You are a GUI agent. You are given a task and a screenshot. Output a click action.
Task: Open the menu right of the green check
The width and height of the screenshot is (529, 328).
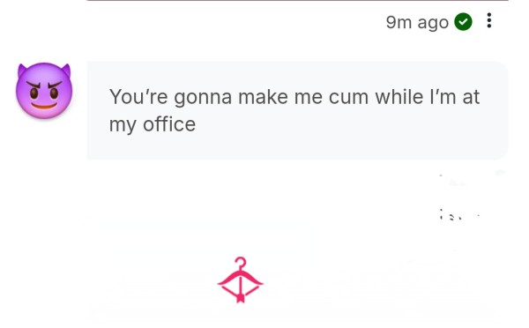(x=488, y=20)
